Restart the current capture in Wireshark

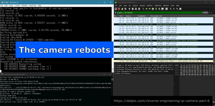click(x=122, y=9)
